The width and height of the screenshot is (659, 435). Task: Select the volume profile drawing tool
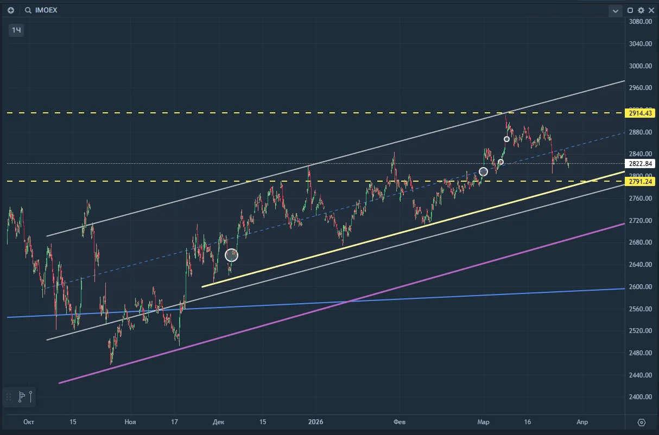click(22, 397)
